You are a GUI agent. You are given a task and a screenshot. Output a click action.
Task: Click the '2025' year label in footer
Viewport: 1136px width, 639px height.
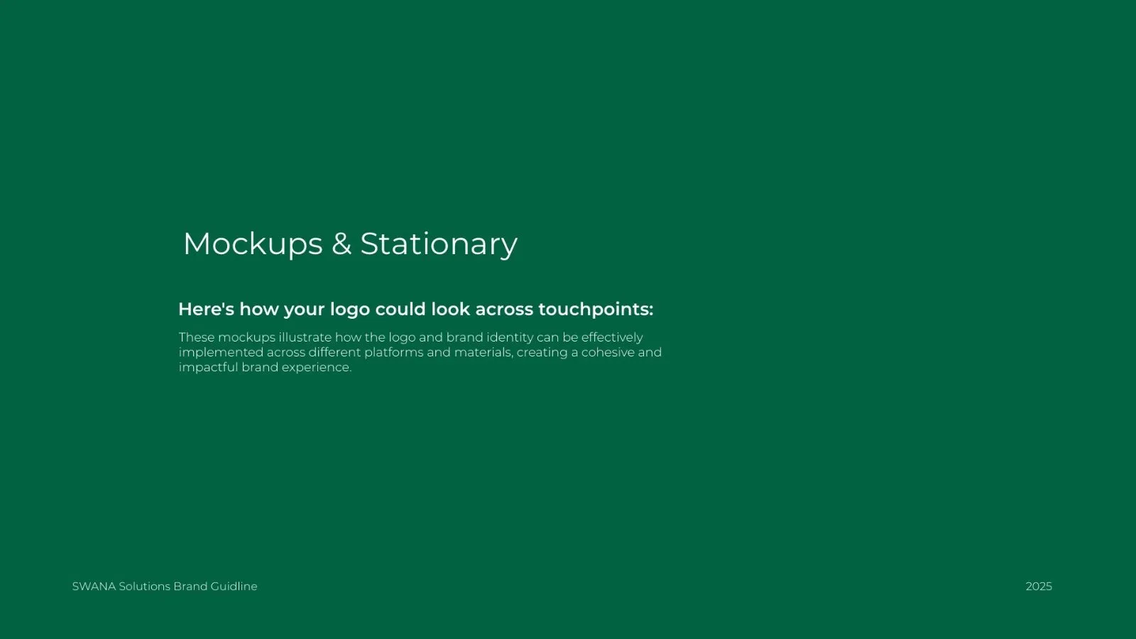(1039, 586)
